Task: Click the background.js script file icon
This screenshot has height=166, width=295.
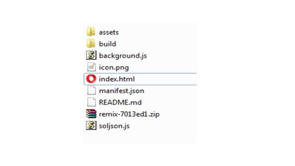Action: 91,55
